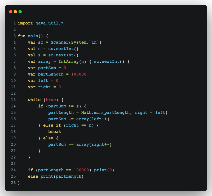This screenshot has height=196, width=212.
Task: Click 'IntArray(n)' on line 7
Action: (x=72, y=61)
